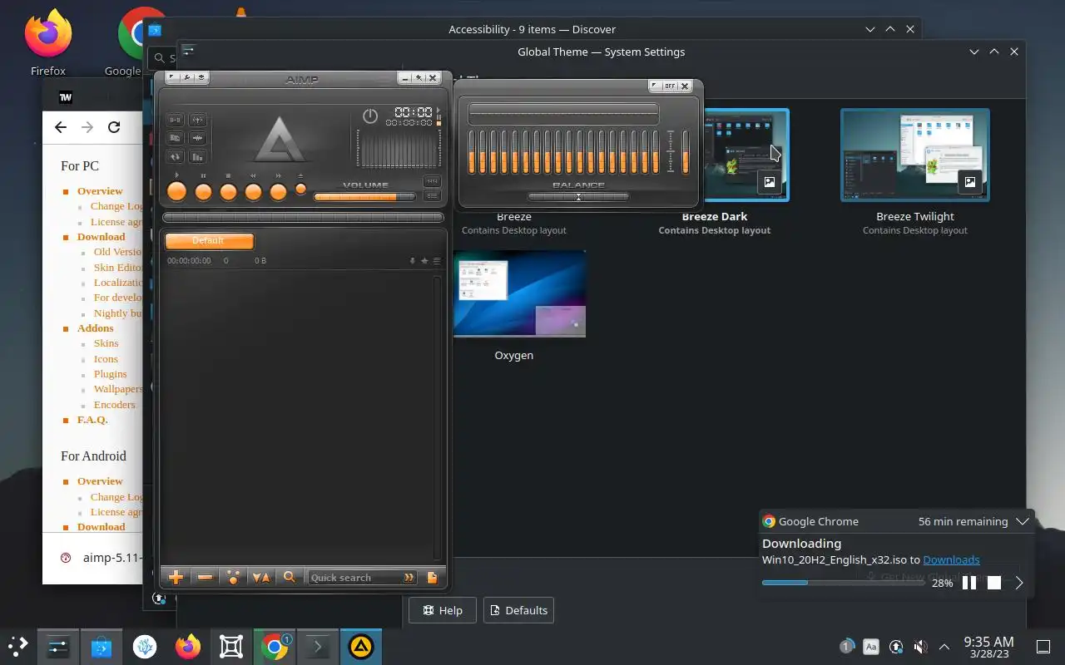Click the small eject open-file button

pos(300,189)
